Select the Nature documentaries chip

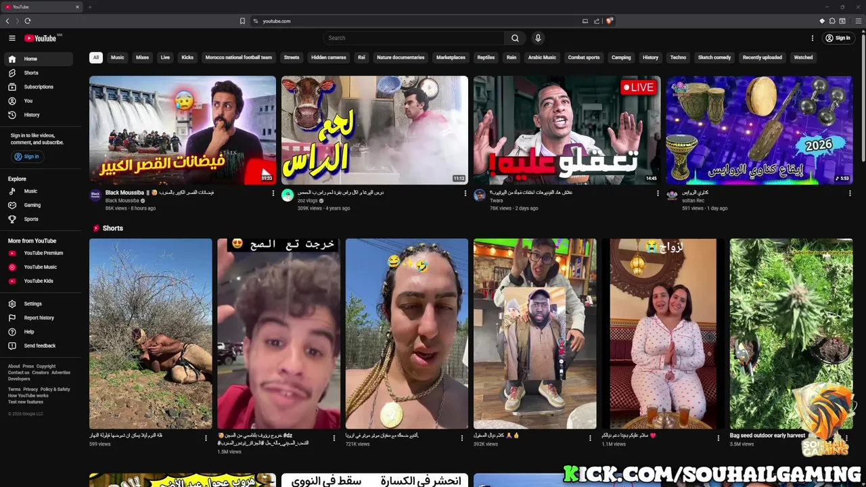[x=401, y=57]
